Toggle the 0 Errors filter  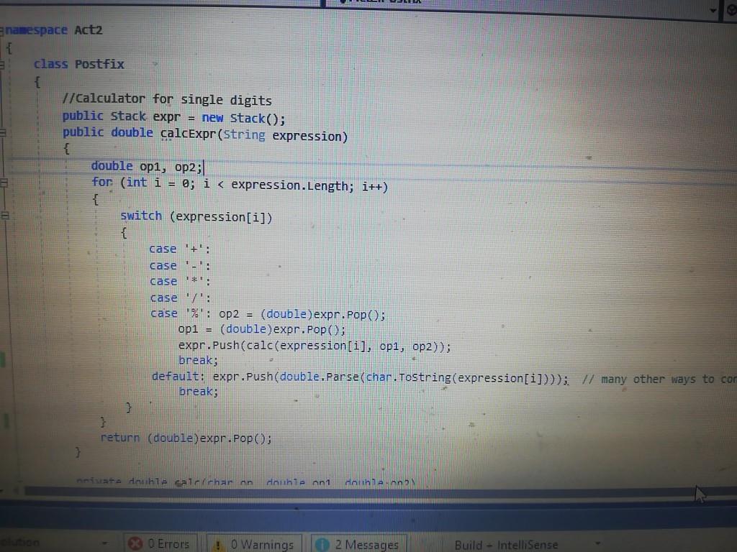[x=160, y=544]
